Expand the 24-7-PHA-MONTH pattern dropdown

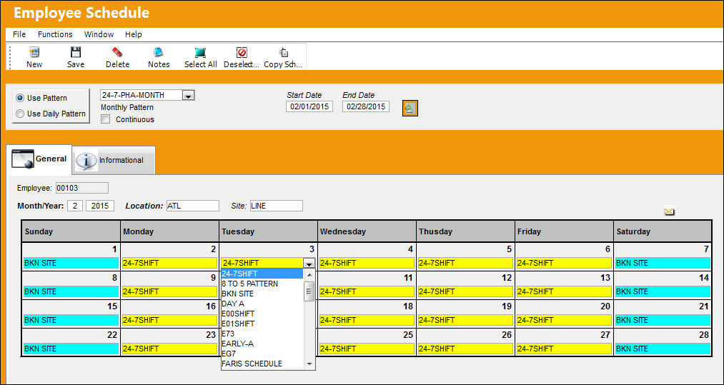189,96
